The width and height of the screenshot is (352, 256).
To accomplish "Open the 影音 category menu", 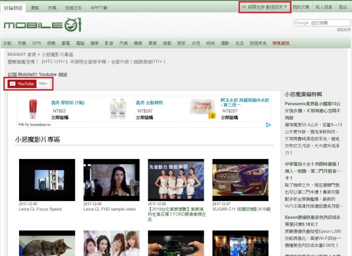I will [109, 43].
